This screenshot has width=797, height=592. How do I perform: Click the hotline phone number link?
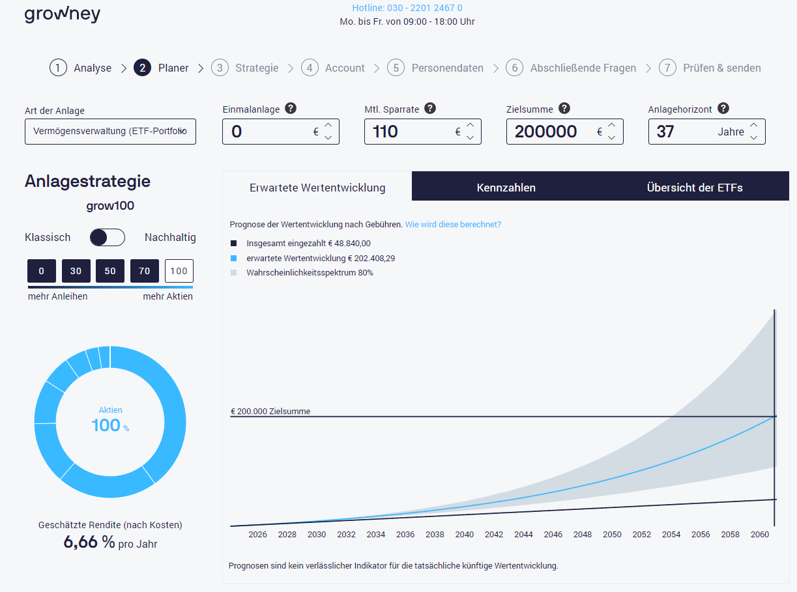(407, 8)
